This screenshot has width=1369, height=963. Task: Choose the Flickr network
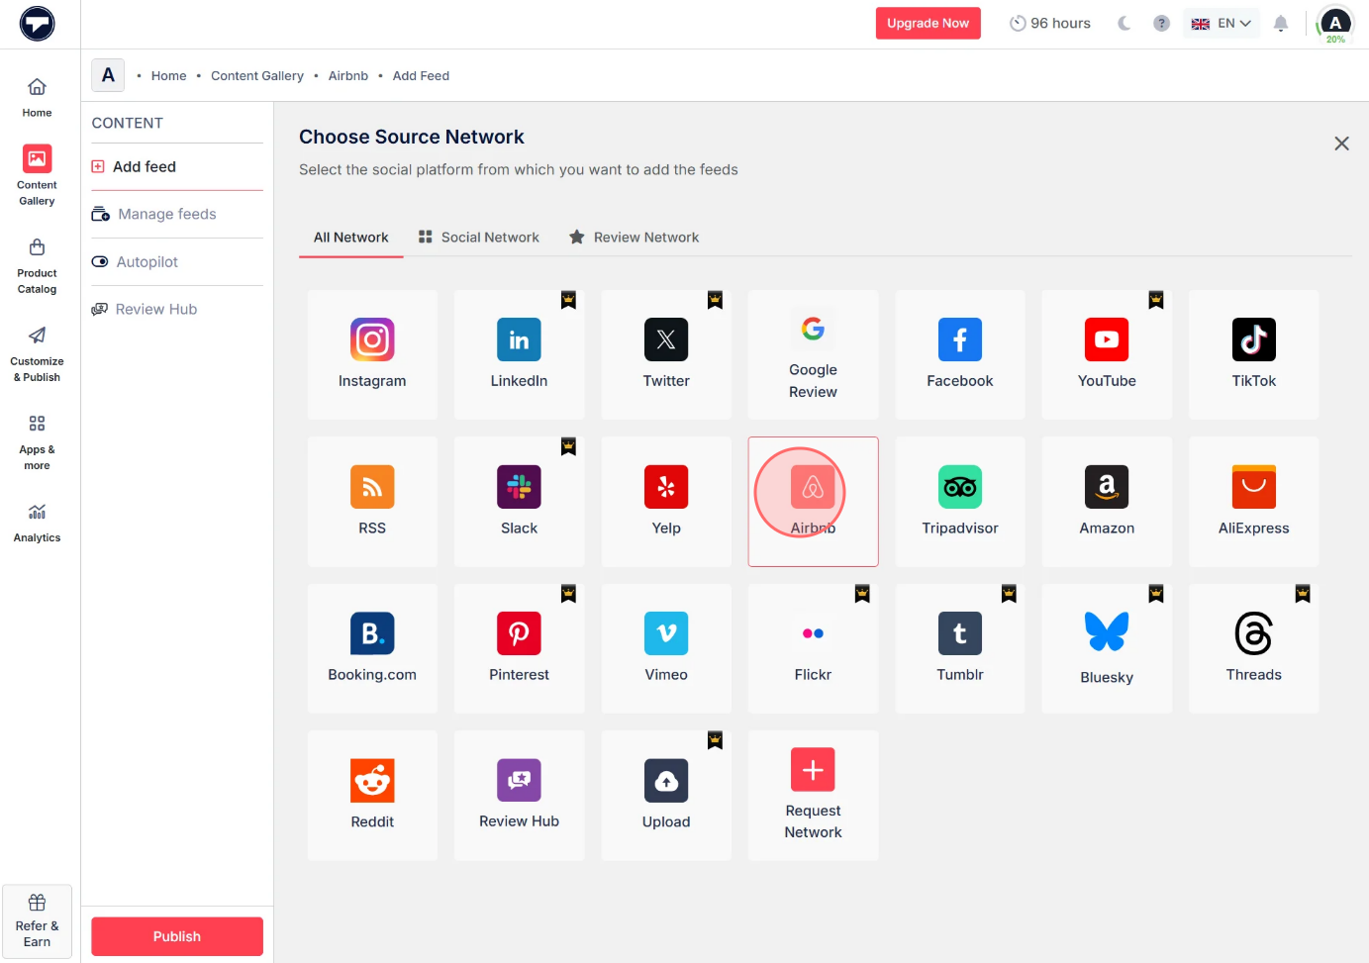coord(813,648)
